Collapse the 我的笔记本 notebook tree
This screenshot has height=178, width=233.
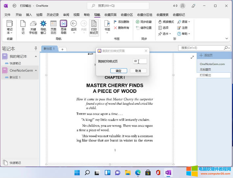pos(36,57)
